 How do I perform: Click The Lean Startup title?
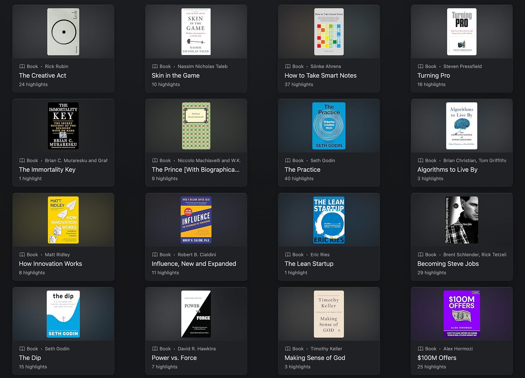pos(309,263)
